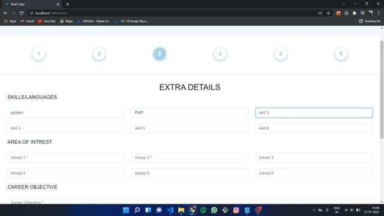The height and width of the screenshot is (216, 384).
Task: Switch to Chrome on the taskbar
Action: [192, 210]
